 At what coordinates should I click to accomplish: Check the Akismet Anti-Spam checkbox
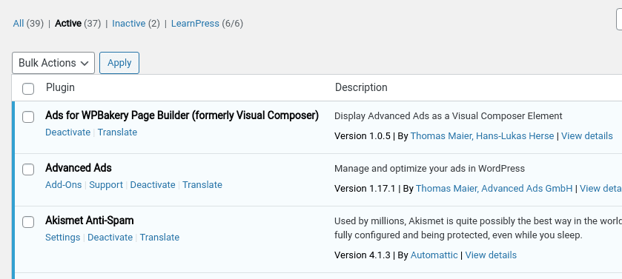[28, 222]
